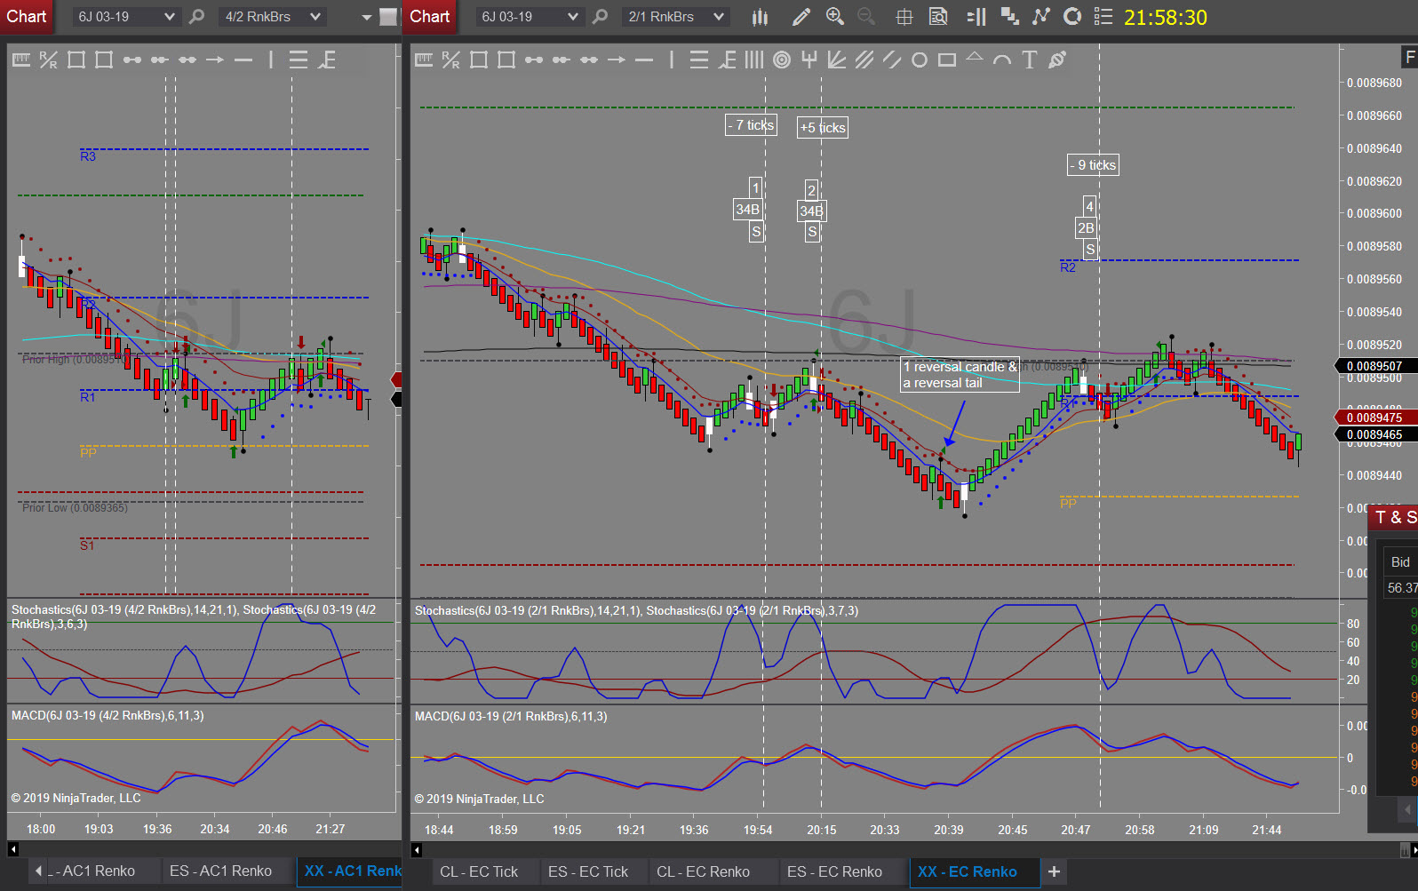Select ruler tool in 4/2 RnkBrs chart

[x=21, y=60]
